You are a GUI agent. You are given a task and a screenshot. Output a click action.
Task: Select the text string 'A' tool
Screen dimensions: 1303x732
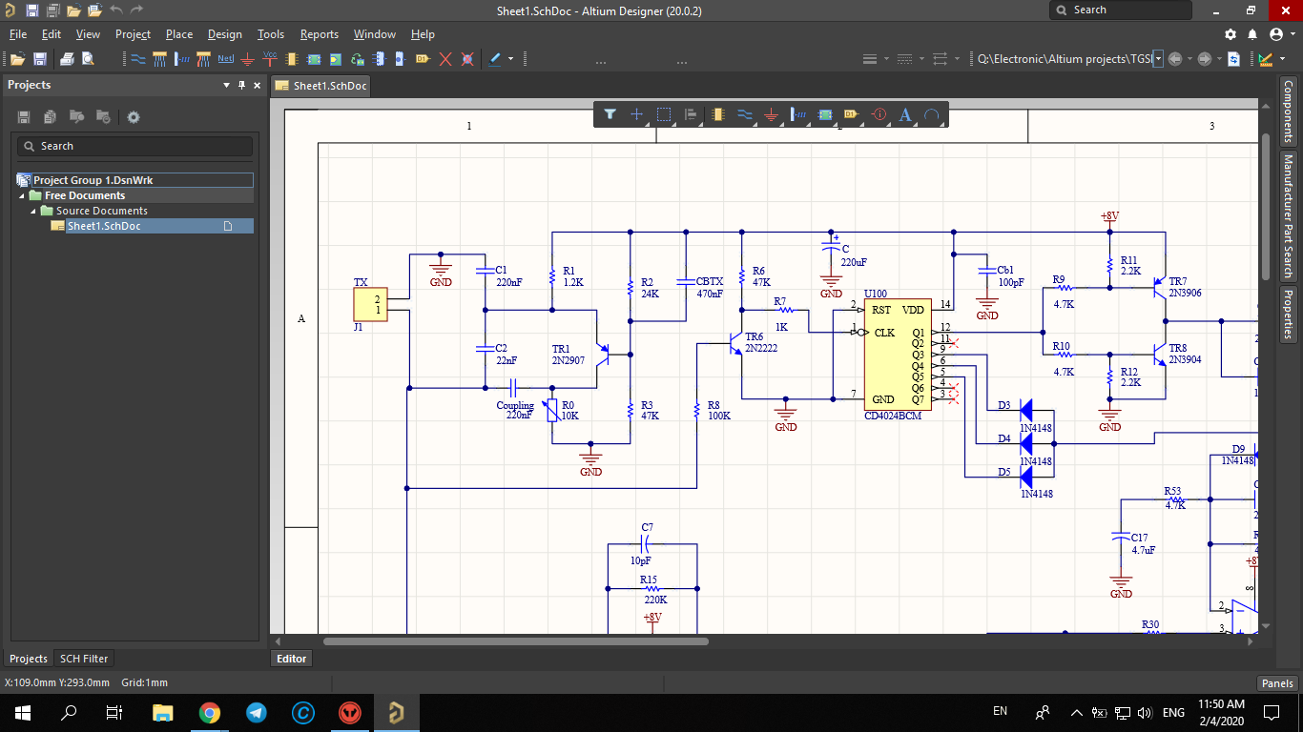905,115
